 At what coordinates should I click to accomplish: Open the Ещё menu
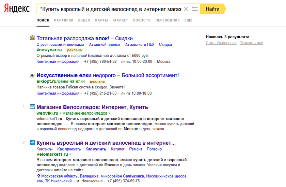[x=188, y=20]
